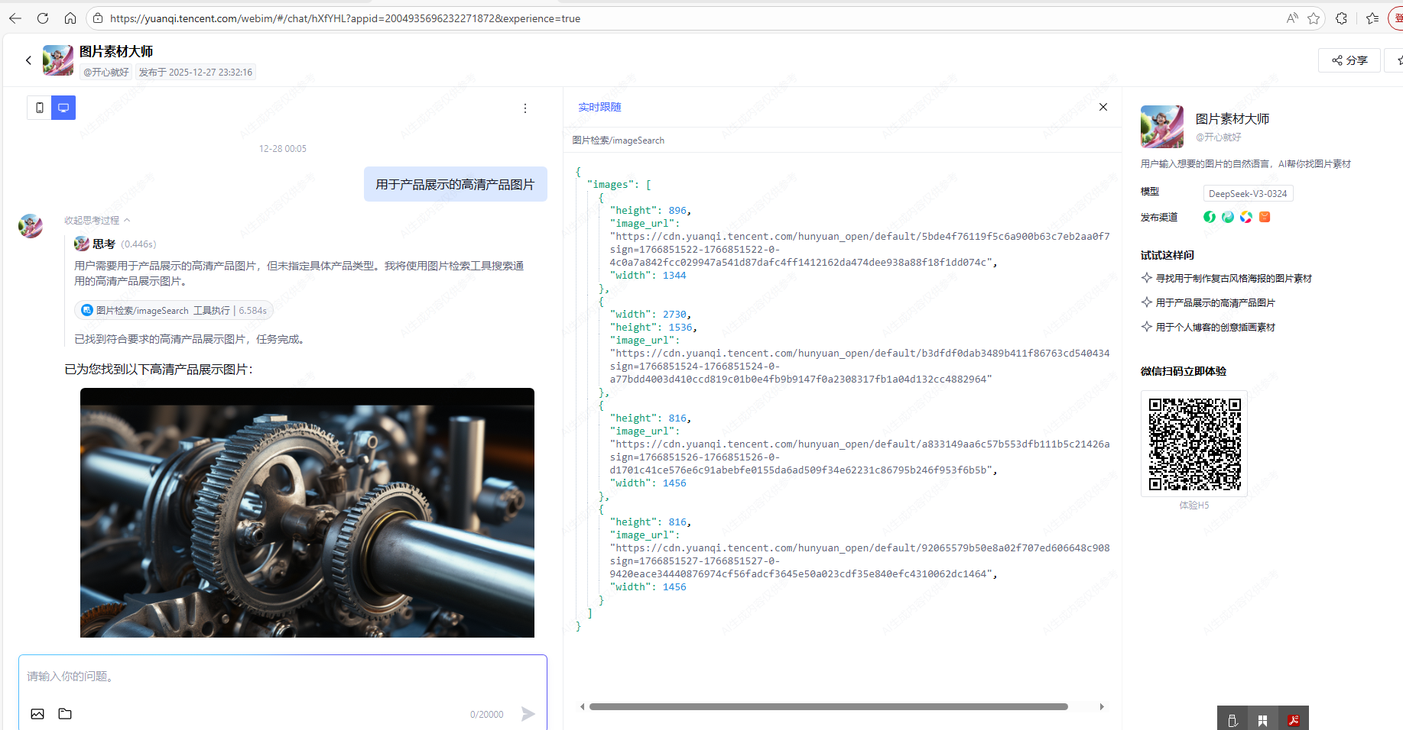Click the folder file upload icon
The height and width of the screenshot is (730, 1403).
coord(65,714)
